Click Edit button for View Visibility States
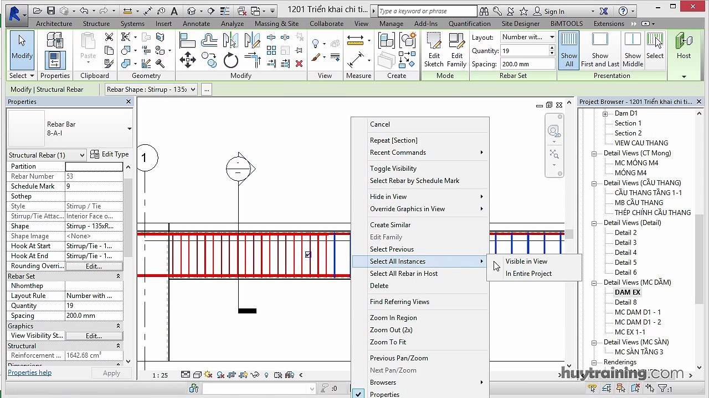Image resolution: width=709 pixels, height=398 pixels. pyautogui.click(x=94, y=336)
